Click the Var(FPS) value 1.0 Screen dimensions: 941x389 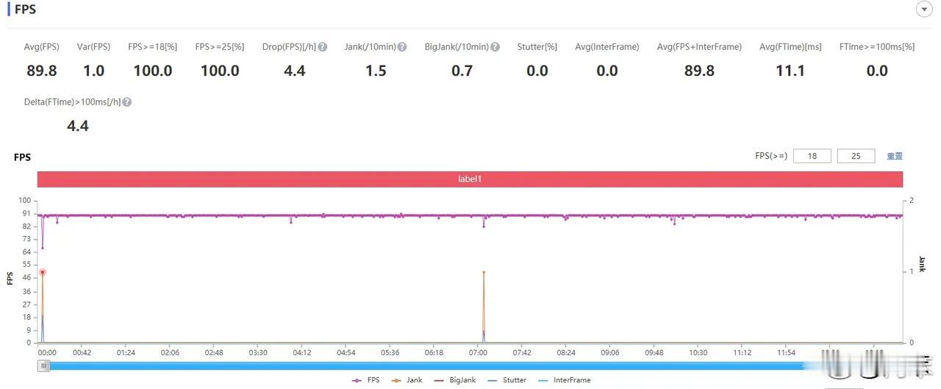[93, 71]
